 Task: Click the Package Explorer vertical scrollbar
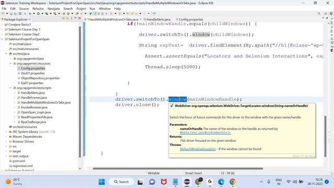[80, 92]
